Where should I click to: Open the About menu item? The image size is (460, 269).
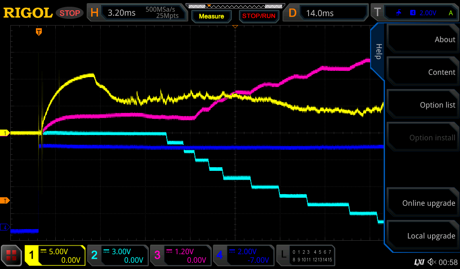click(x=422, y=39)
